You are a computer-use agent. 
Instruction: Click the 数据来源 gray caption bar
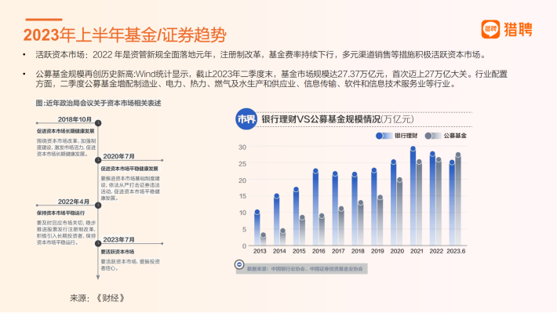[x=301, y=269]
